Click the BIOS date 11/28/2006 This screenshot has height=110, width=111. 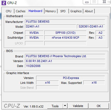click(65, 66)
